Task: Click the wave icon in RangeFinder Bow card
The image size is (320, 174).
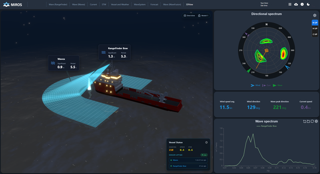Action: click(104, 52)
